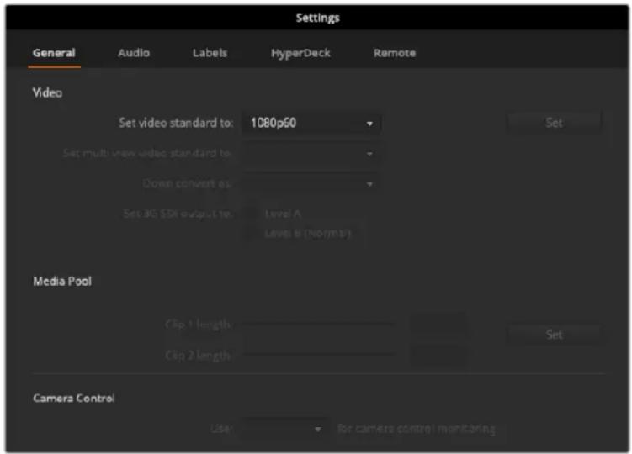Screen dimensions: 632x454
Task: Adjust the Clip 1 length slider
Action: coord(318,324)
